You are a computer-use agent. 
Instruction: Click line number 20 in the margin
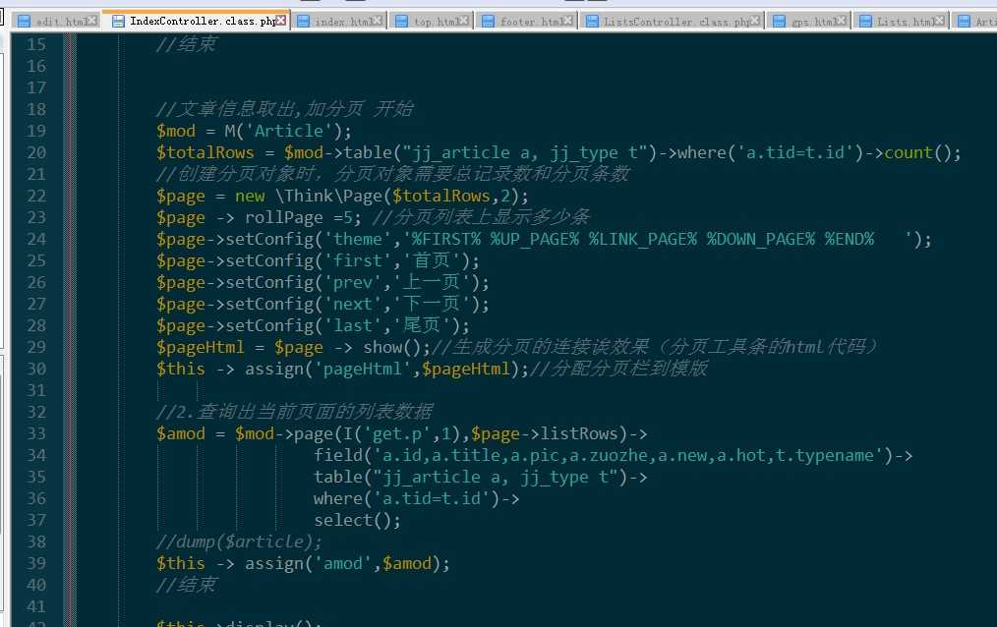click(x=36, y=152)
